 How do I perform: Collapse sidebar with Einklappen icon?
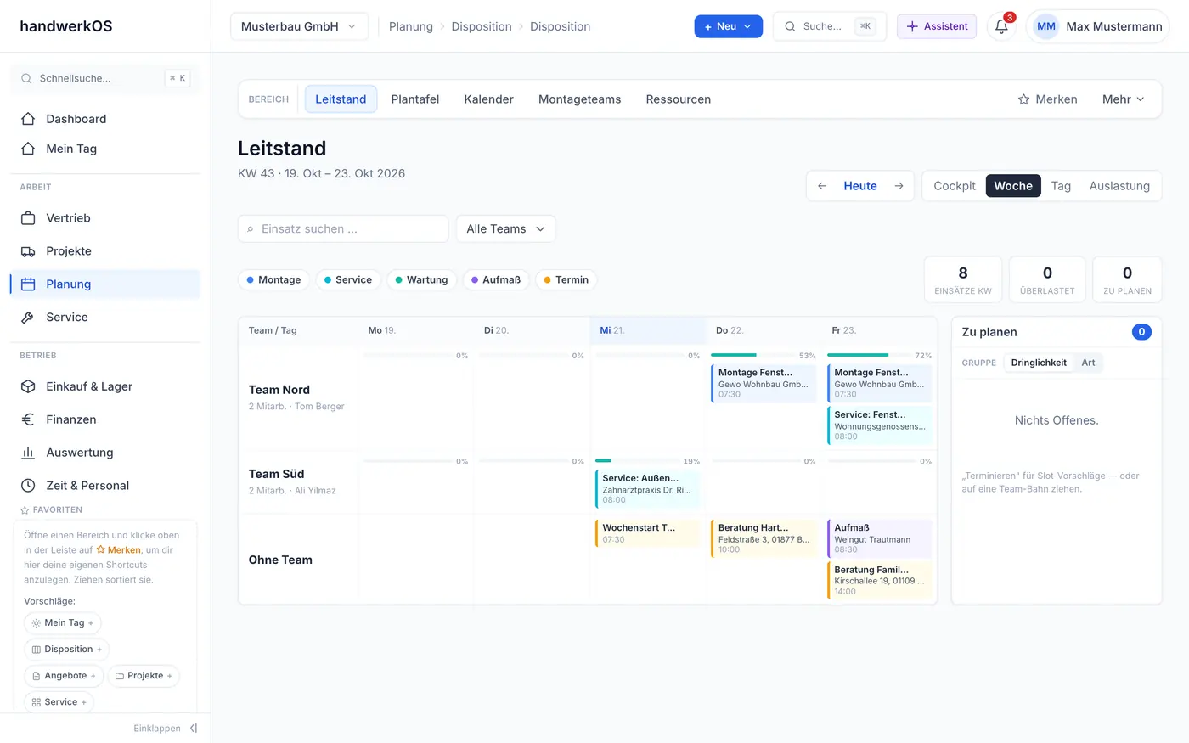[194, 729]
